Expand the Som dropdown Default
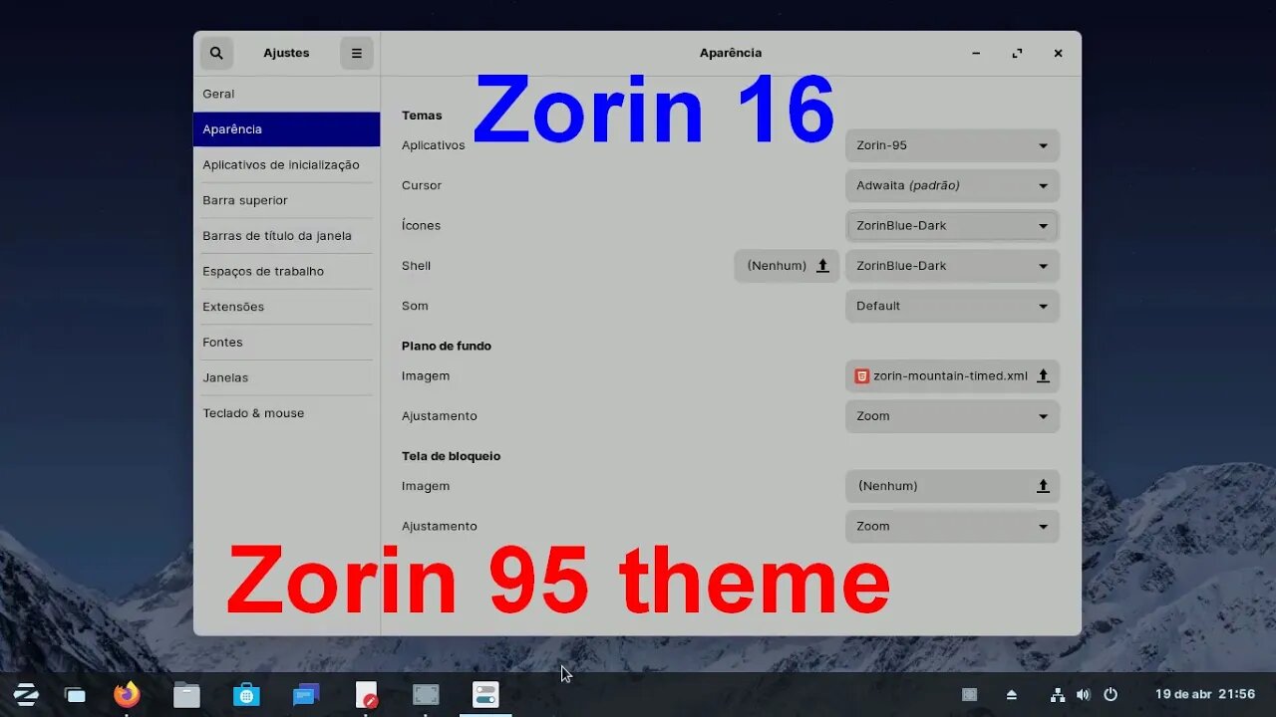 coord(952,306)
